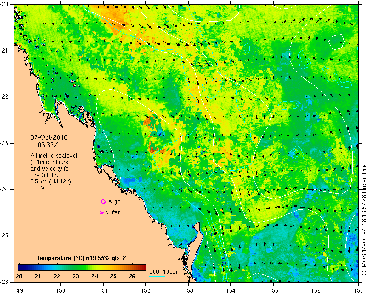Click the time label 06:36Z

48,145
